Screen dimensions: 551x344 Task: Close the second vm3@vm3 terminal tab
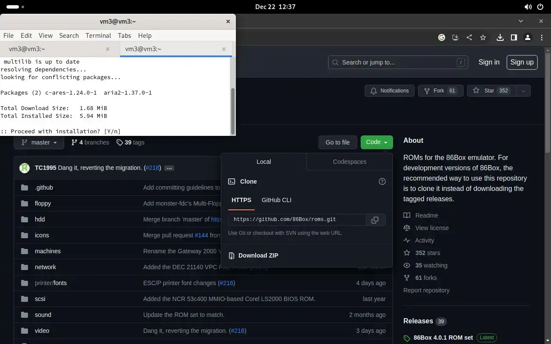pos(224,49)
